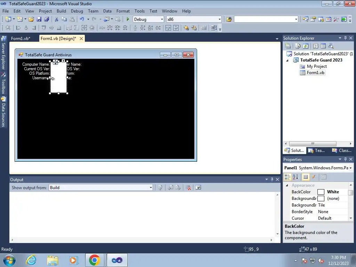Open the Properties Window toolbar icon
Image resolution: width=356 pixels, height=267 pixels.
pyautogui.click(x=313, y=19)
